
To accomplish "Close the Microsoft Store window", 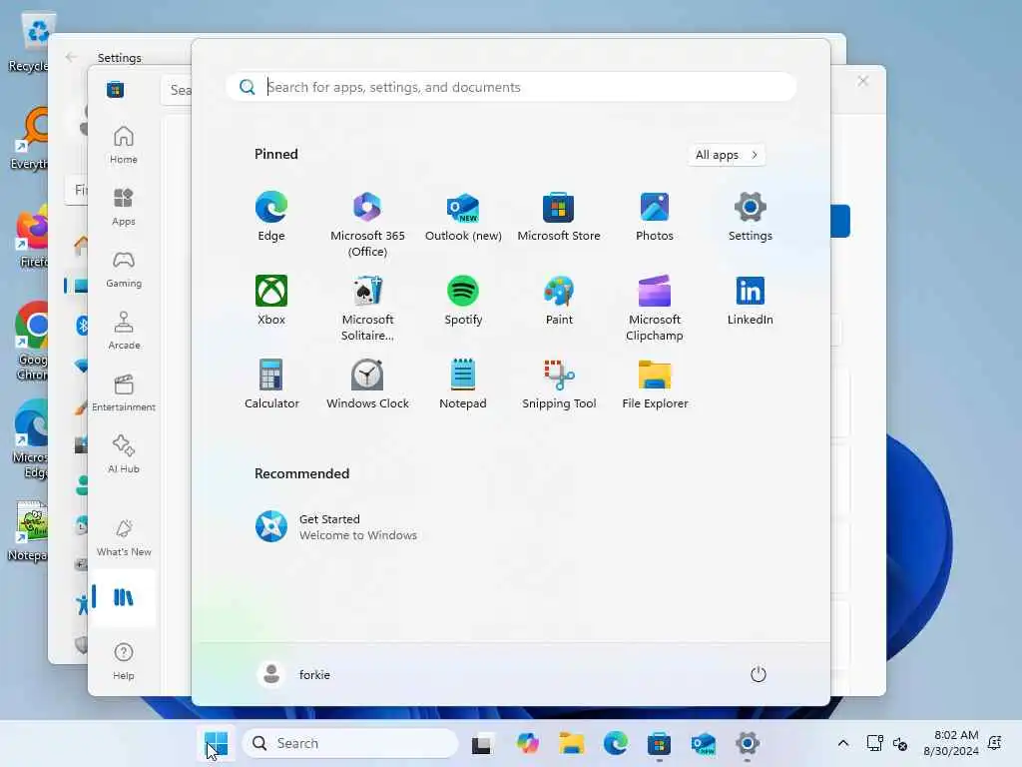I will [863, 81].
